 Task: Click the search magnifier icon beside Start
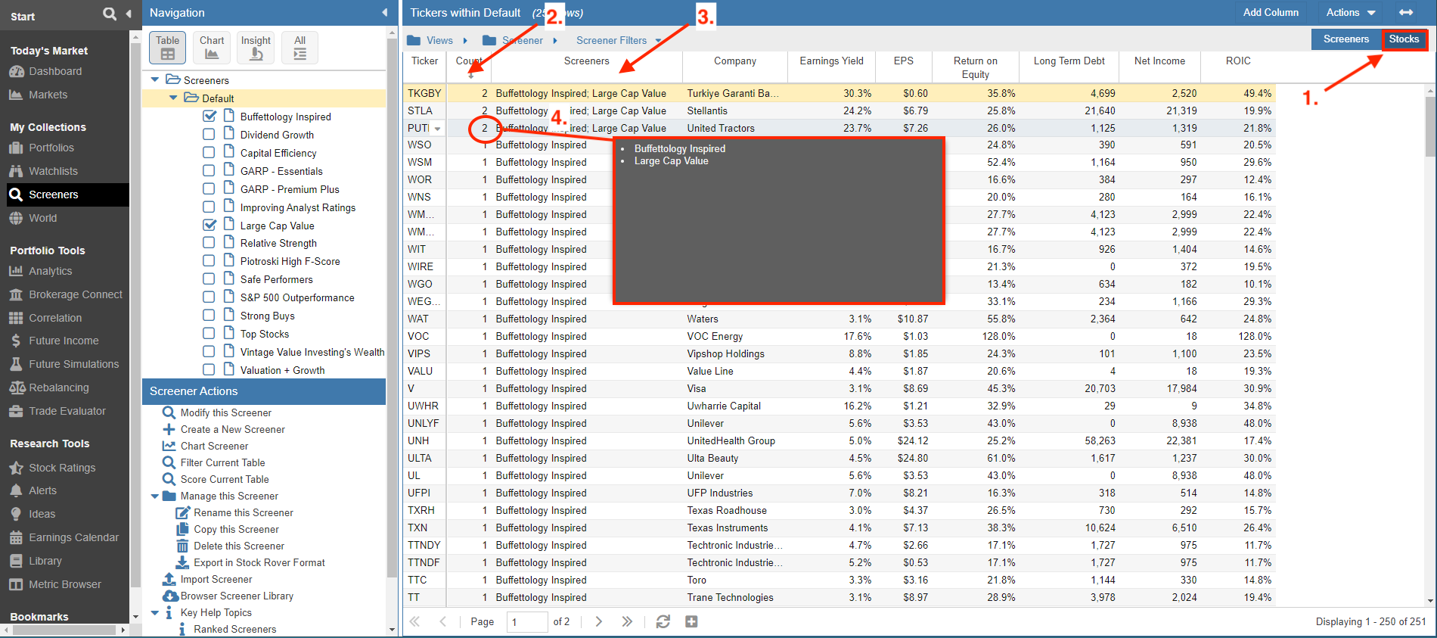110,14
